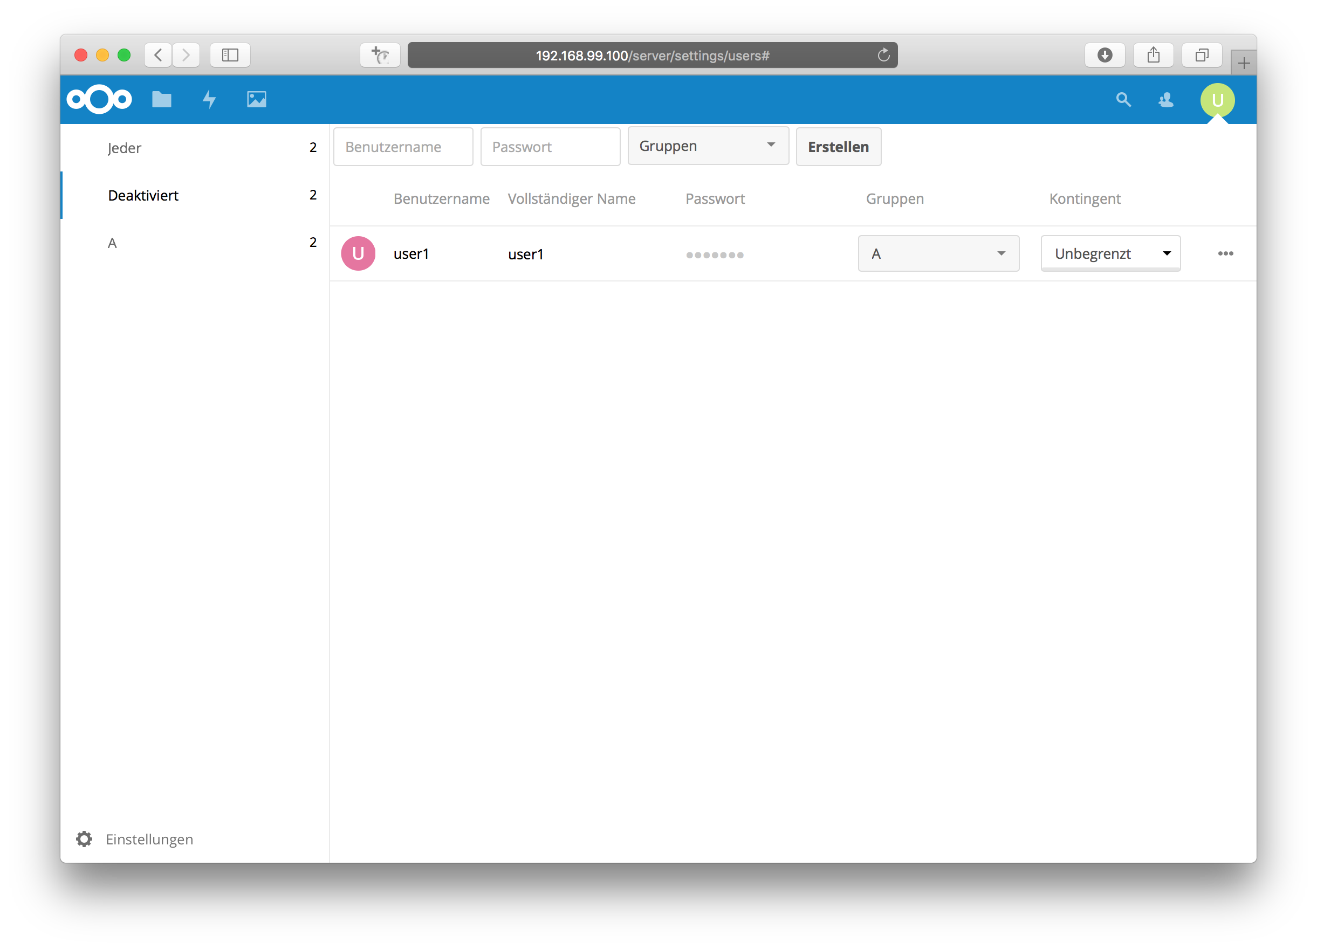Screen dimensions: 1317x949
Task: Click the red close window button
Action: (81, 55)
